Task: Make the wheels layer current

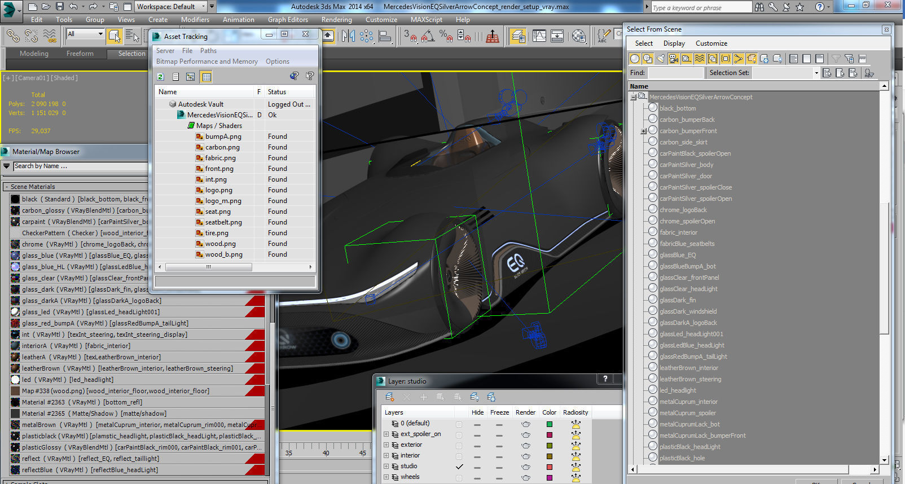Action: [x=459, y=477]
